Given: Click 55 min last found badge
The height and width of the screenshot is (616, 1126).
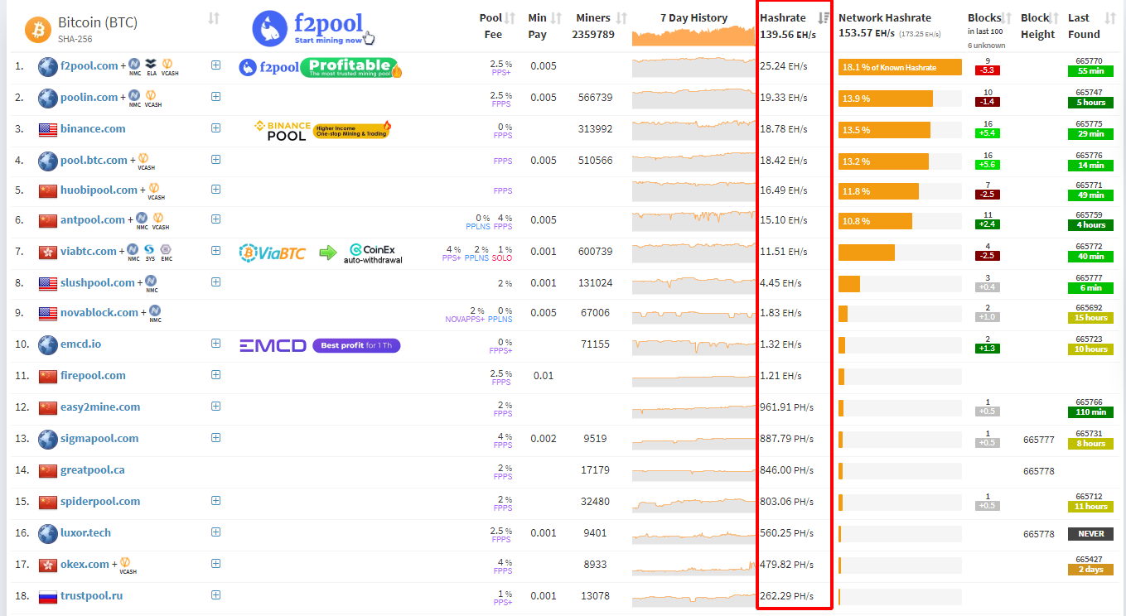Looking at the screenshot, I should (1090, 71).
